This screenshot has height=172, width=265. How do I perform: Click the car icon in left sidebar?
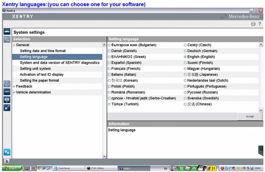click(7, 31)
